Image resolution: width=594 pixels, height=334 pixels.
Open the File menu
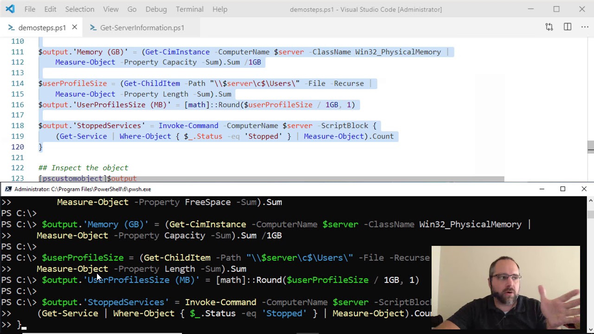pyautogui.click(x=30, y=9)
